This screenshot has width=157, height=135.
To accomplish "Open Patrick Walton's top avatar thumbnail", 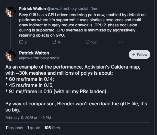I will (x=11, y=12).
